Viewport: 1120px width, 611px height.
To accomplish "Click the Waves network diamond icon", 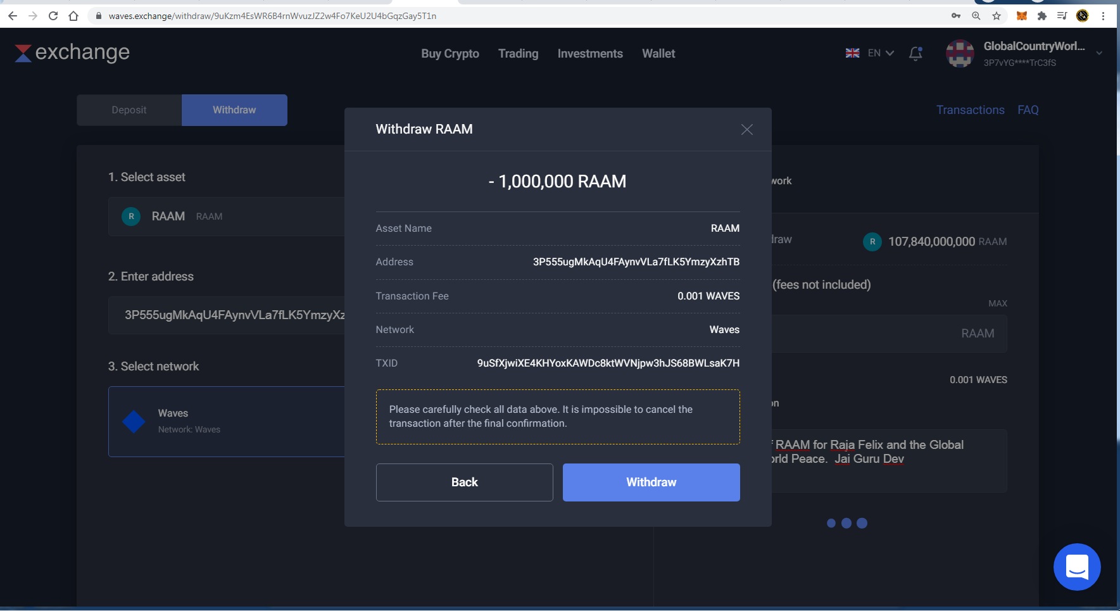I will pos(134,422).
